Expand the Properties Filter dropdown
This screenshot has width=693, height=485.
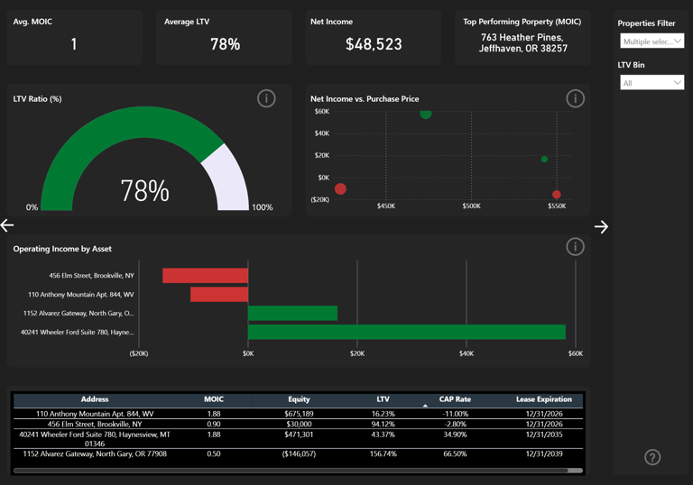coord(651,41)
